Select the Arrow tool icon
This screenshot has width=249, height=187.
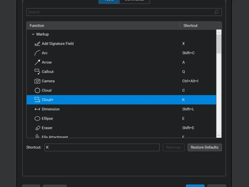coord(37,62)
